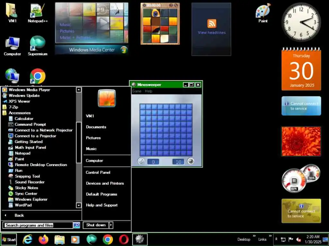Open Computer from the Start menu right pane
The image size is (329, 246).
tap(94, 161)
